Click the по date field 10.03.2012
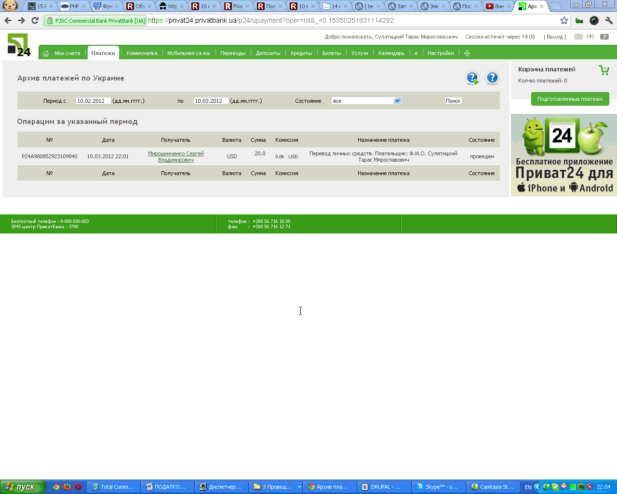 click(211, 101)
